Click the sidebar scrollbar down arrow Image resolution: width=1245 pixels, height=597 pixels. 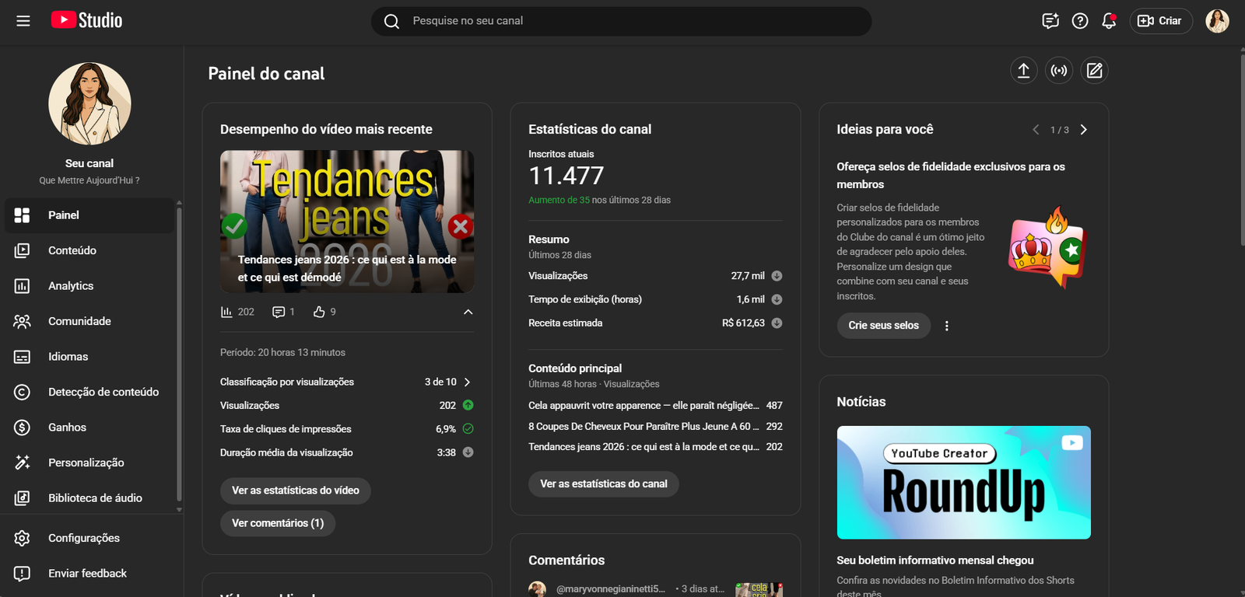[x=179, y=510]
